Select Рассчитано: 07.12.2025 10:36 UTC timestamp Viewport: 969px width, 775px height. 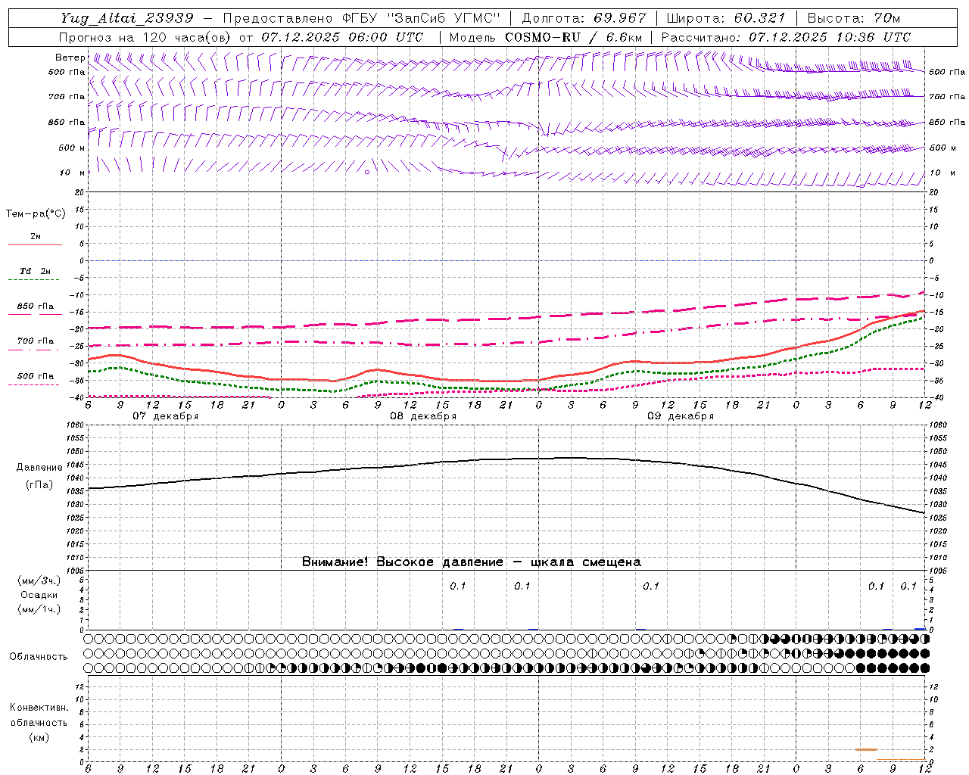[x=786, y=37]
